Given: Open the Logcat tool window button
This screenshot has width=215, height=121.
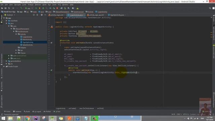Looking at the screenshot, I should [37, 112].
